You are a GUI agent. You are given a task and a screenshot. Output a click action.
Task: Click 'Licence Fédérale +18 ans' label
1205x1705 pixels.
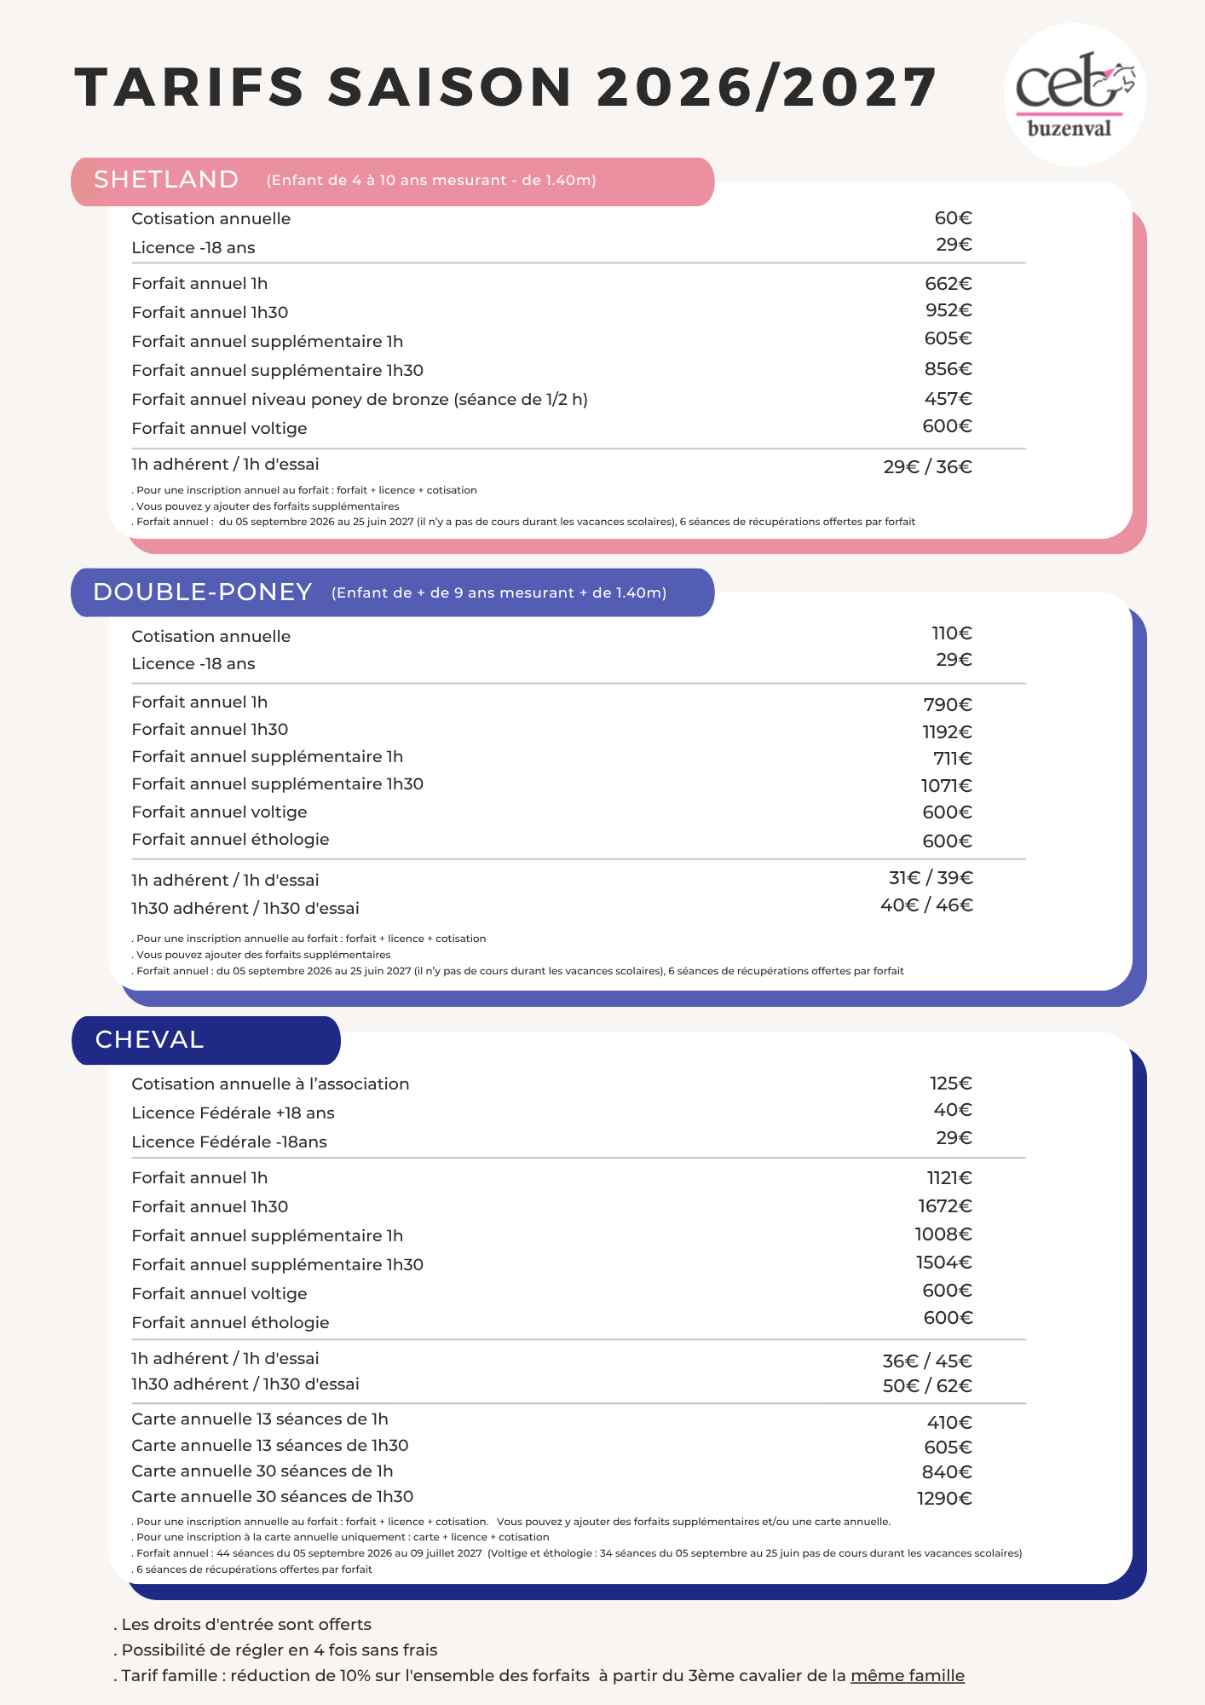[x=233, y=1113]
